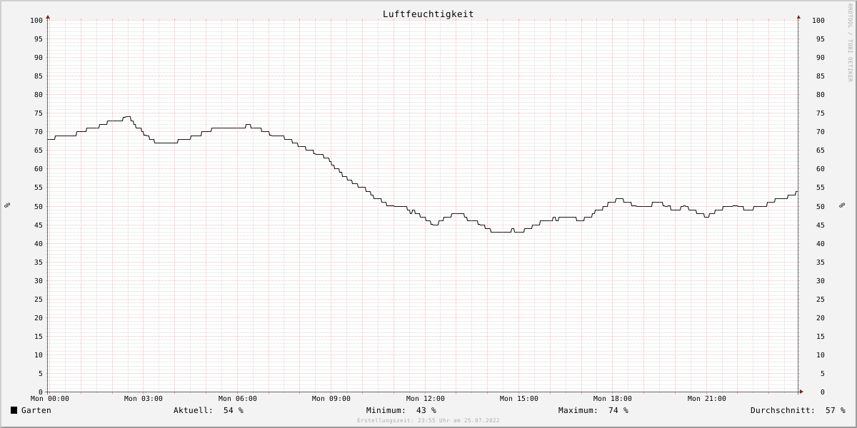Viewport: 857px width, 428px height.
Task: Click the Mon 00:00 time axis label
Action: point(50,399)
